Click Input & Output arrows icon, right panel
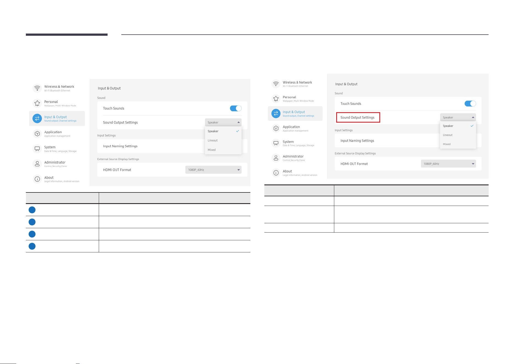Viewport: 515px width, 364px height. [x=276, y=114]
